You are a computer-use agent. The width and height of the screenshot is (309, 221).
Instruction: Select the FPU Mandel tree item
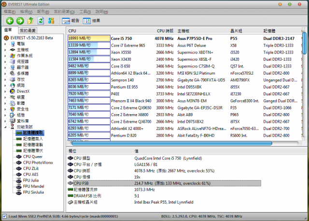point(30,186)
